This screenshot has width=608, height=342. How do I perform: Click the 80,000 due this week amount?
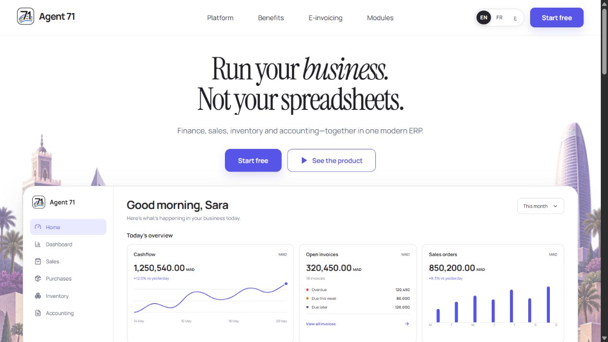(x=403, y=298)
